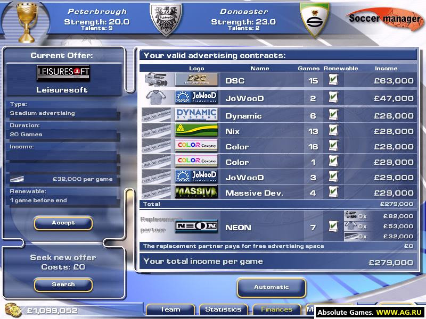This screenshot has width=426, height=319.
Task: Click the NEON replacement partner name
Action: [x=238, y=228]
